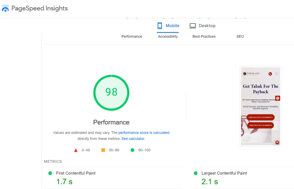Select the 90–100 range text
This screenshot has height=189, width=294.
click(x=144, y=150)
